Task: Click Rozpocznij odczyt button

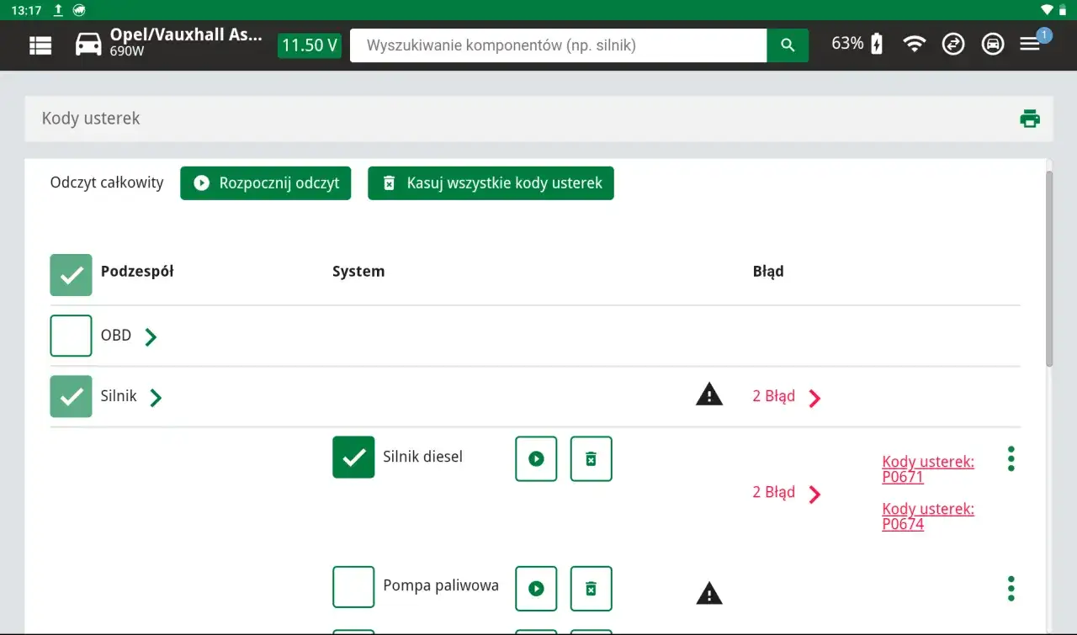Action: click(x=265, y=183)
